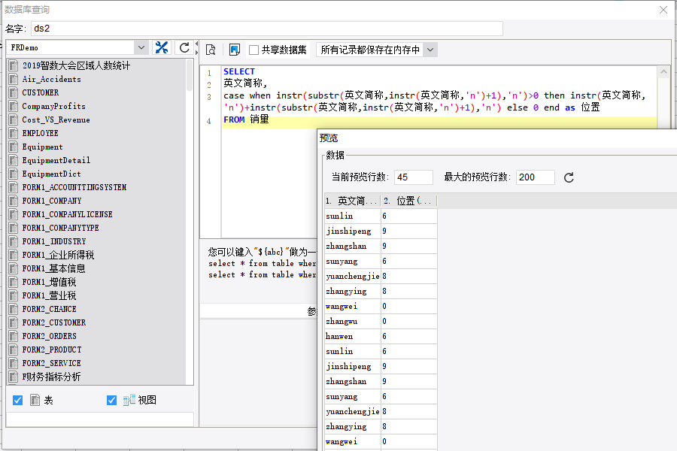Screen dimensions: 677x451
Task: Click the 位置 column header
Action: [408, 201]
